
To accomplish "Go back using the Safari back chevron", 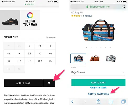I will click(x=72, y=102).
